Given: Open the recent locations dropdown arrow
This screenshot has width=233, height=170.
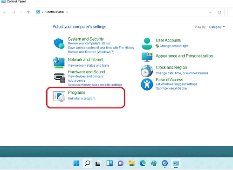Looking at the screenshot, I should point(21,12).
